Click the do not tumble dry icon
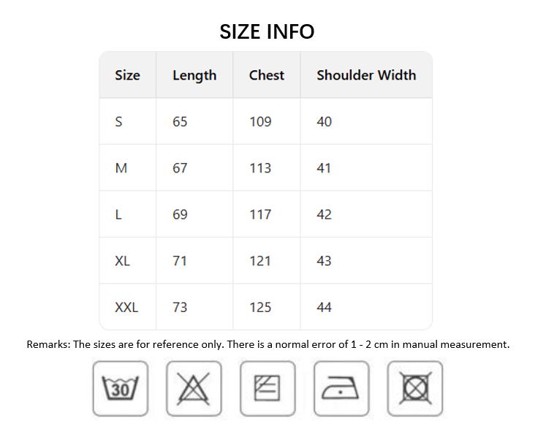Image resolution: width=535 pixels, height=429 pixels. 415,388
